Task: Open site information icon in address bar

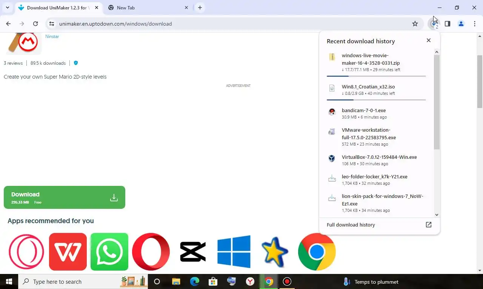Action: pyautogui.click(x=52, y=24)
